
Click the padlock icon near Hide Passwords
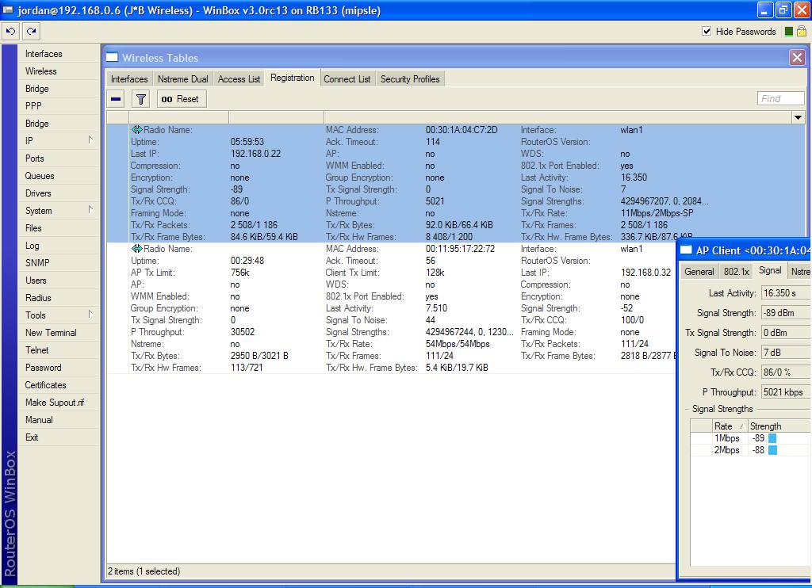[801, 32]
